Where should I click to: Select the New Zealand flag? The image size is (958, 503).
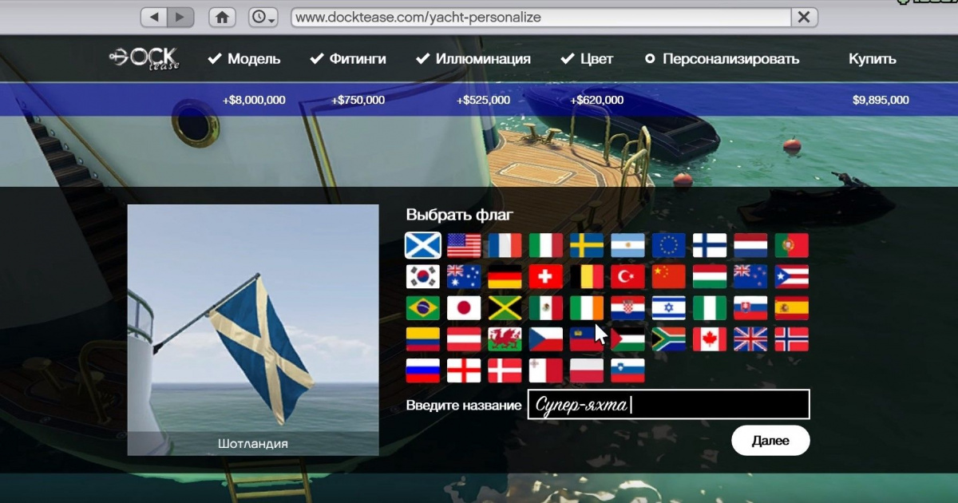pyautogui.click(x=751, y=276)
